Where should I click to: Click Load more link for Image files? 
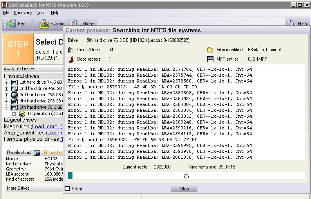(x=46, y=126)
